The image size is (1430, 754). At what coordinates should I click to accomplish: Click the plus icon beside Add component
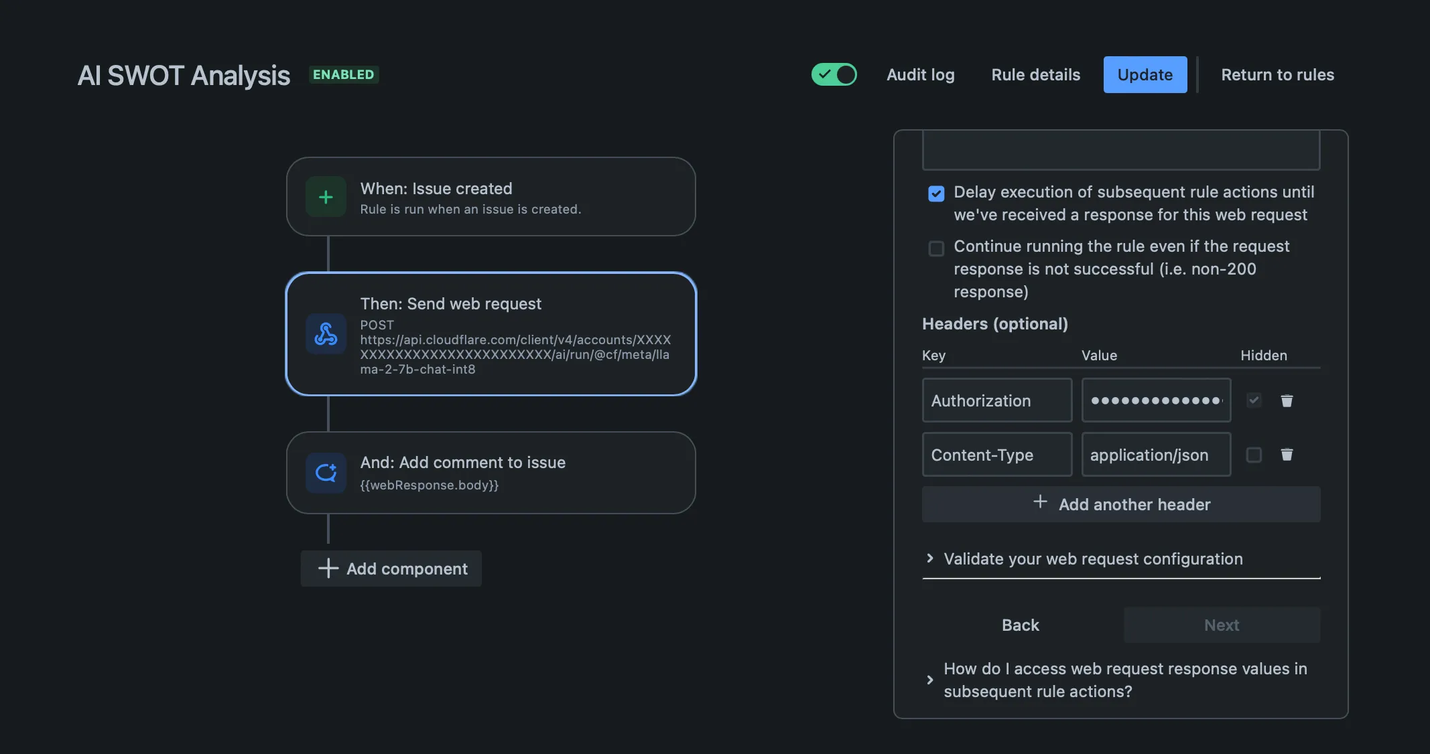(x=328, y=569)
